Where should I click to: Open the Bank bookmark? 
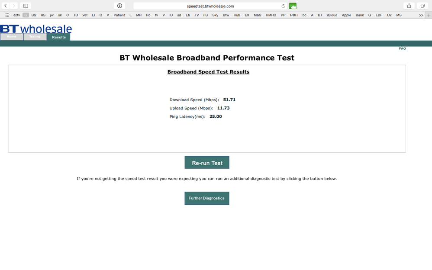pyautogui.click(x=360, y=15)
